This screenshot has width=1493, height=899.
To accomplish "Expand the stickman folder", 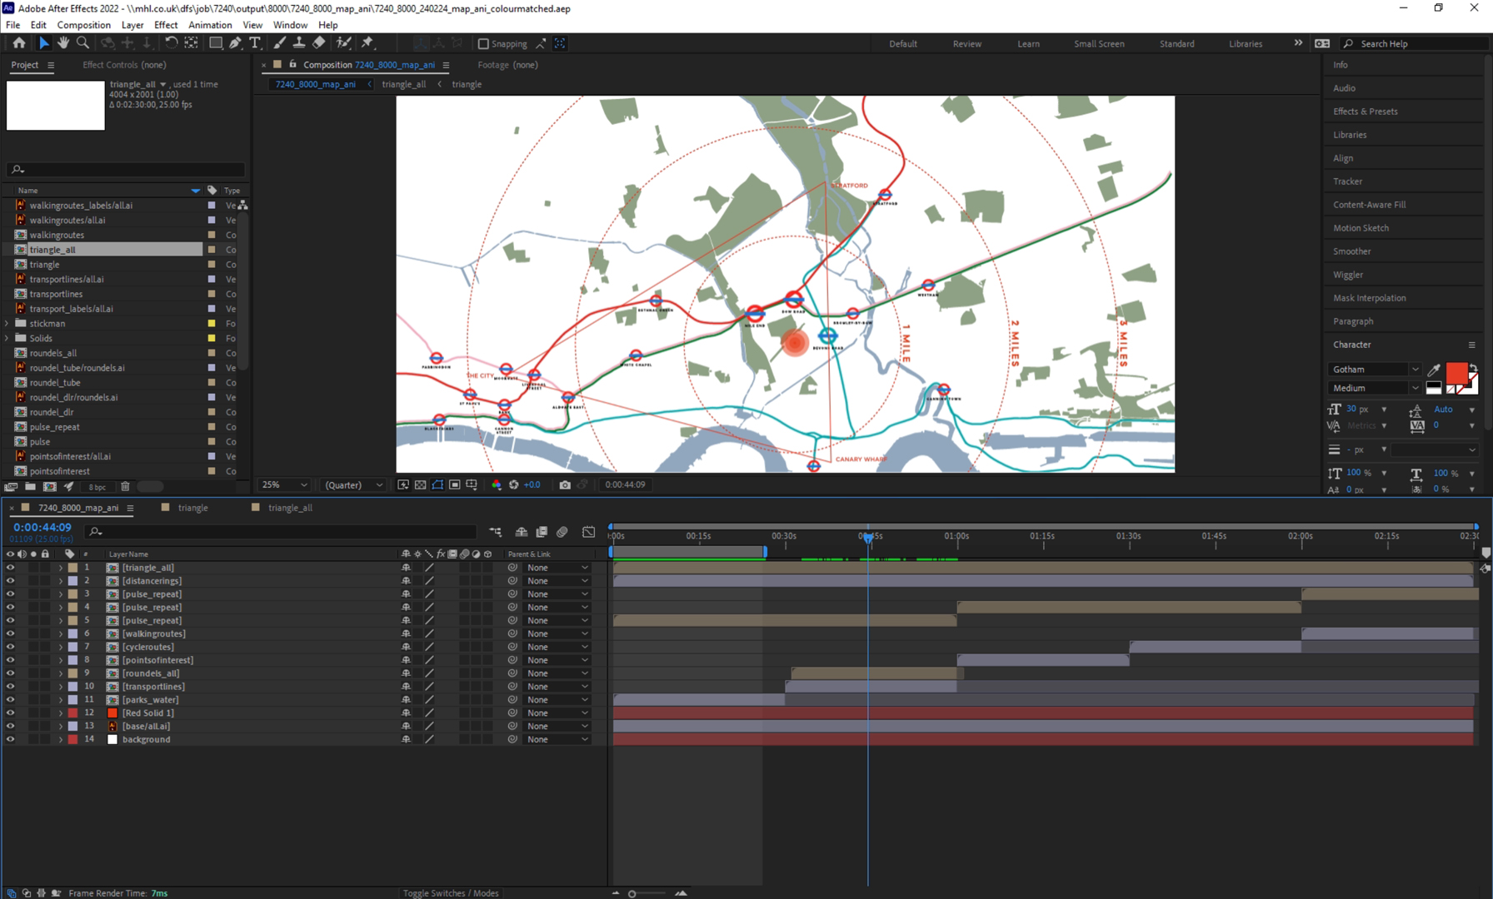I will click(7, 323).
